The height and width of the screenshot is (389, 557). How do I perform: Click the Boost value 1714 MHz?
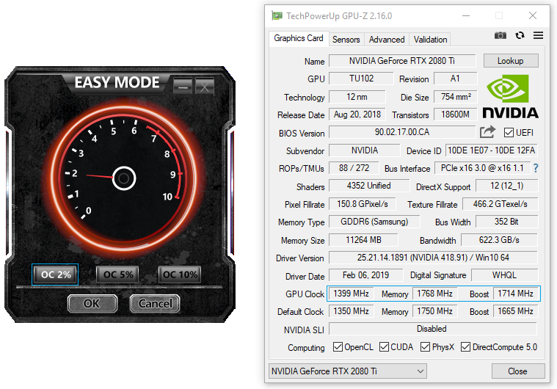tap(515, 294)
